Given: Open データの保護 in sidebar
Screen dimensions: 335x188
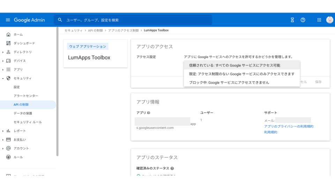Looking at the screenshot, I should tap(23, 113).
